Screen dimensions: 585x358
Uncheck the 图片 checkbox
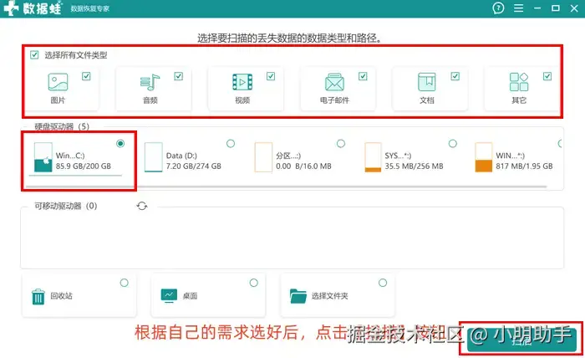pos(86,76)
